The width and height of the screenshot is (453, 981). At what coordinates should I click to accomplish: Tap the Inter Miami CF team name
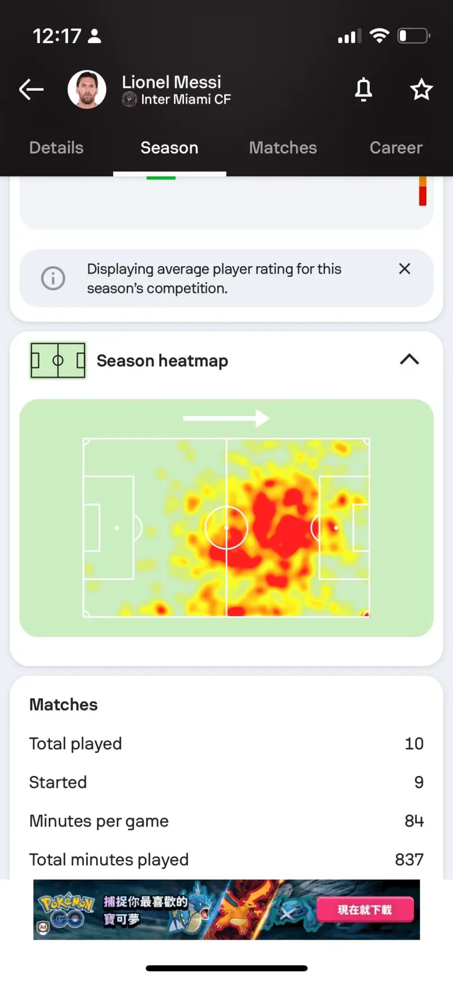tap(186, 100)
